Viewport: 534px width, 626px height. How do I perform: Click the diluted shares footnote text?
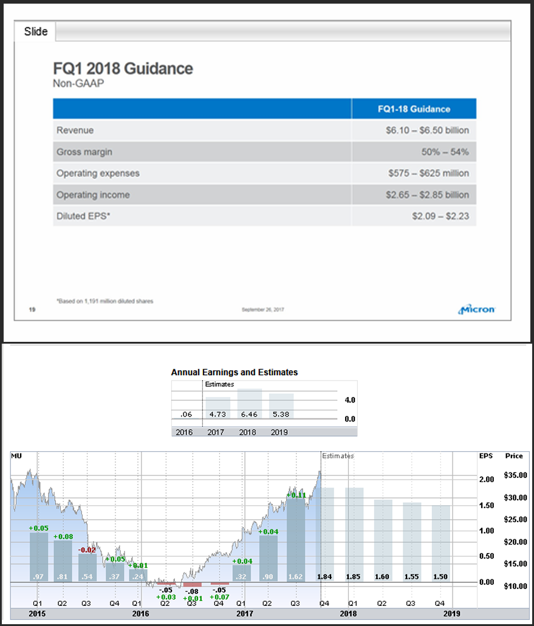pos(104,301)
